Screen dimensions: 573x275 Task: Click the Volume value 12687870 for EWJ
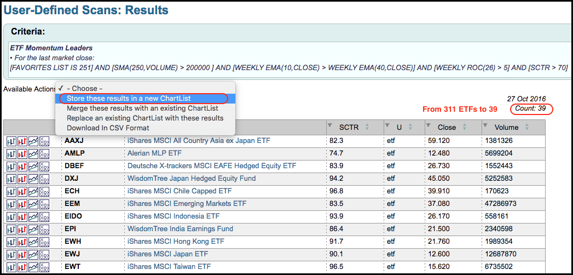(x=501, y=254)
